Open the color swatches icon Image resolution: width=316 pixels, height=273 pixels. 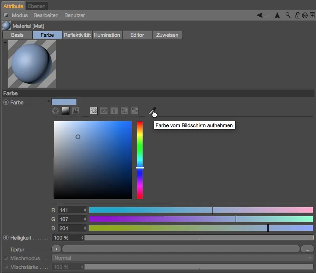[x=135, y=111]
